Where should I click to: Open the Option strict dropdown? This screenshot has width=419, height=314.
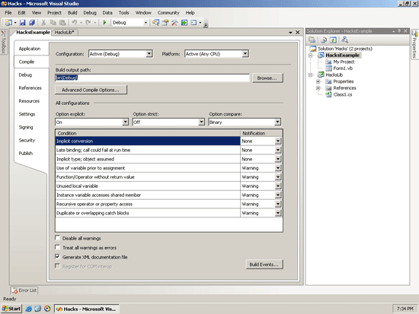(201, 122)
